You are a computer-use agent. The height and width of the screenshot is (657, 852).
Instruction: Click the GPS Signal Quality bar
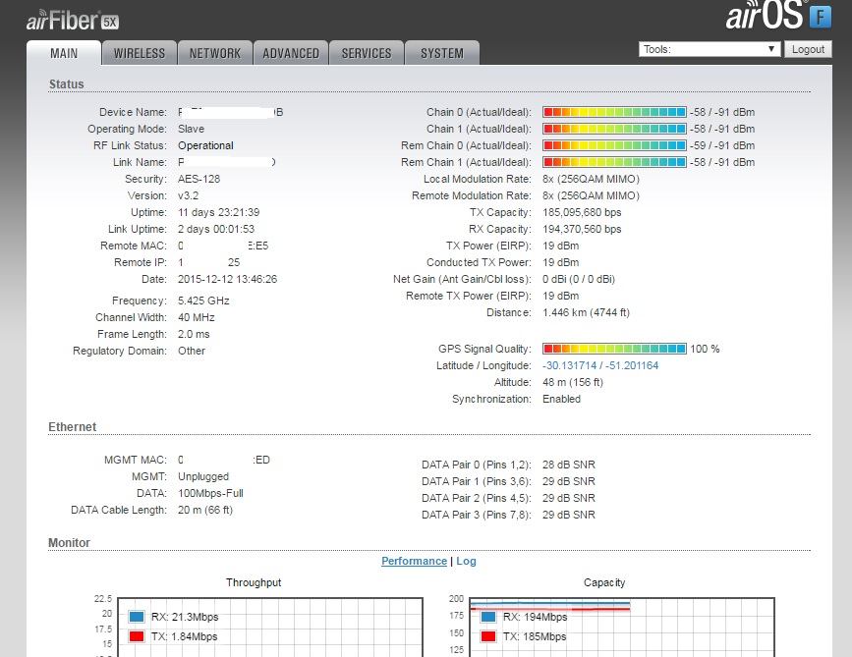(614, 349)
